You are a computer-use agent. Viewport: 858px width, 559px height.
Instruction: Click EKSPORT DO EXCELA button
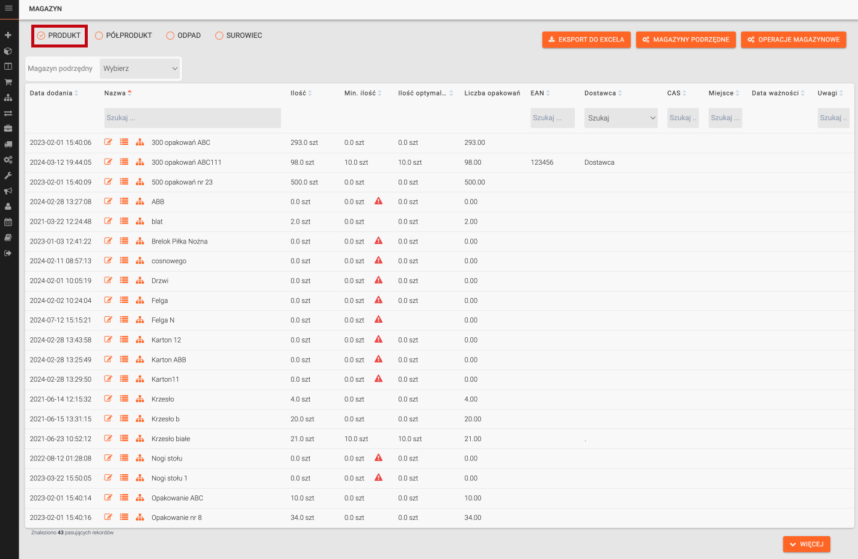tap(586, 40)
